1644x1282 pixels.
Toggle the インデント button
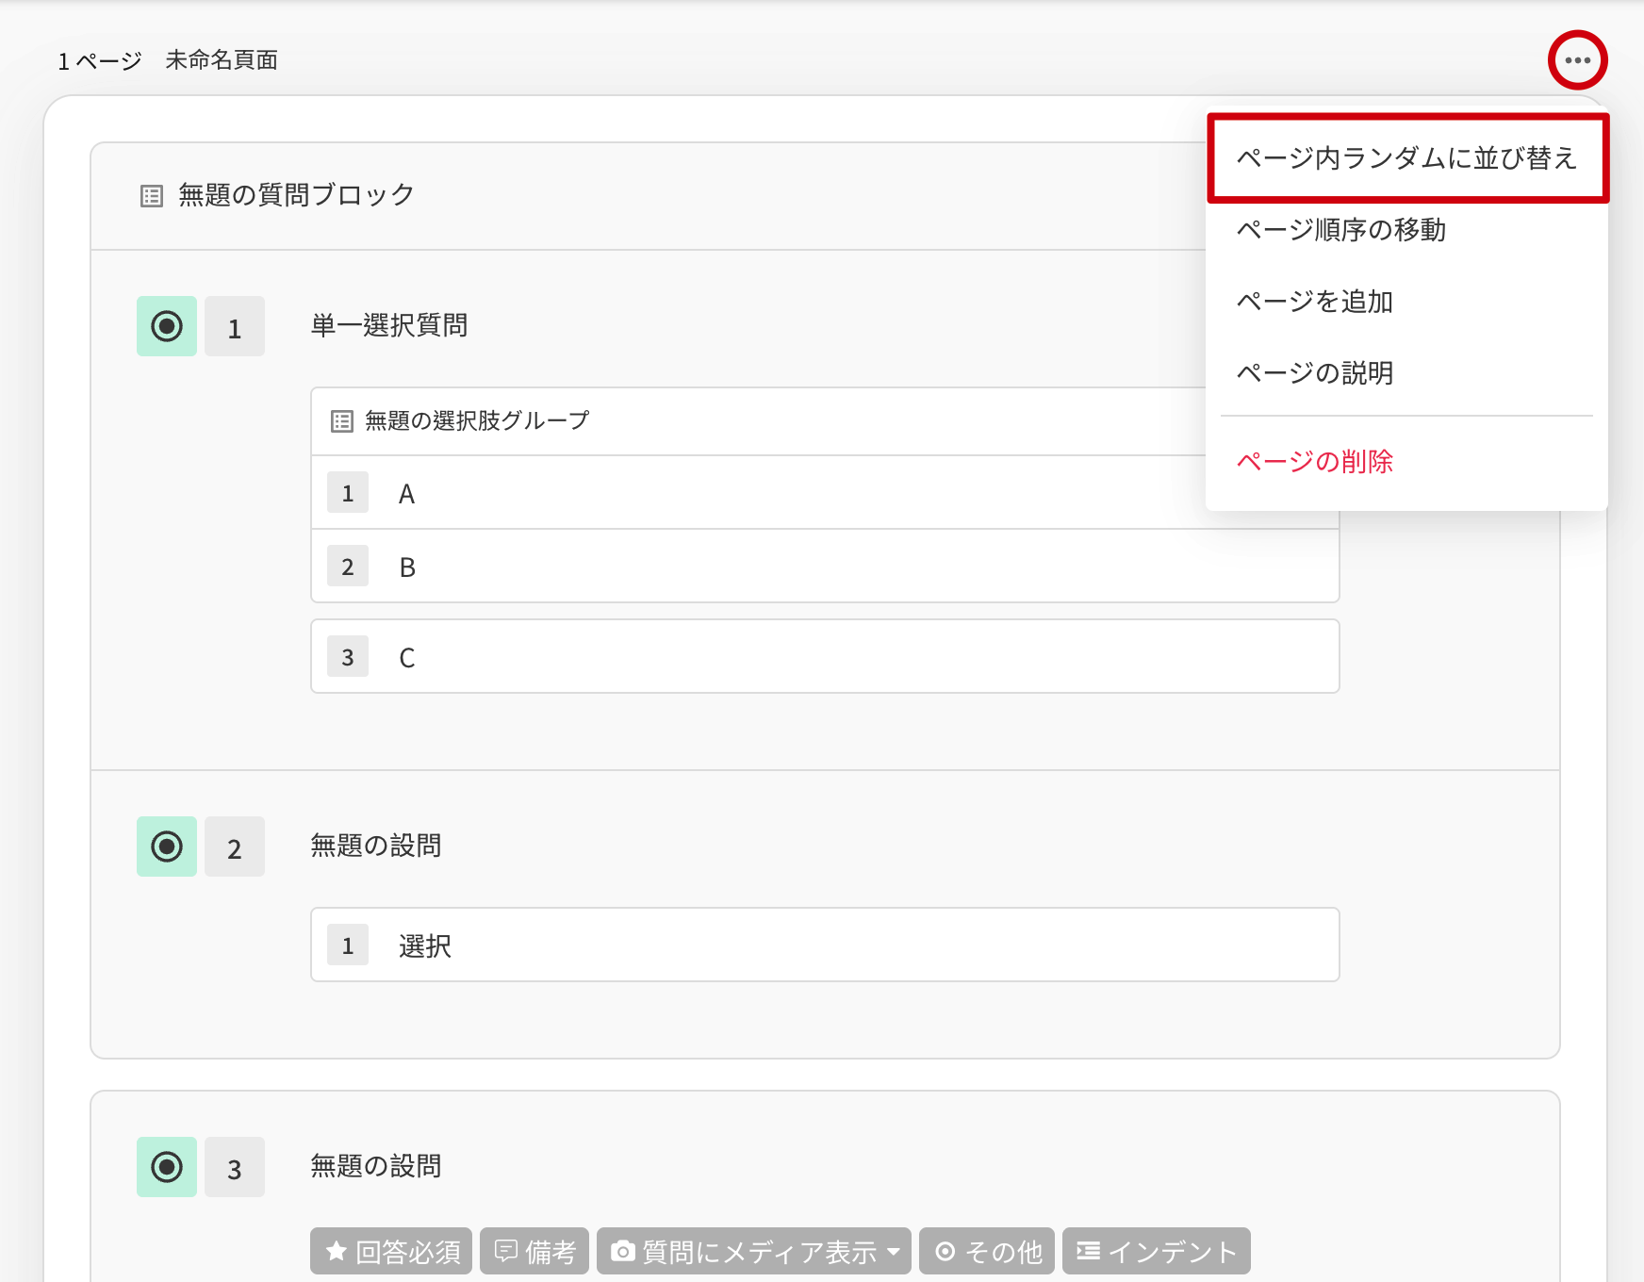(1157, 1251)
